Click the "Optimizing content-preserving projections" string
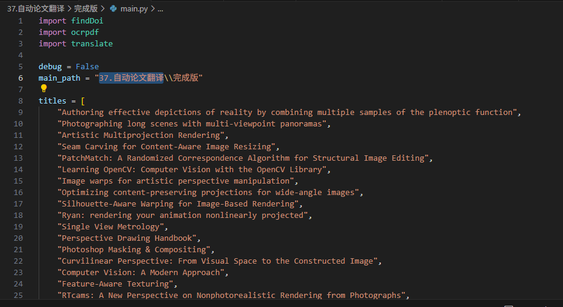 (x=208, y=193)
